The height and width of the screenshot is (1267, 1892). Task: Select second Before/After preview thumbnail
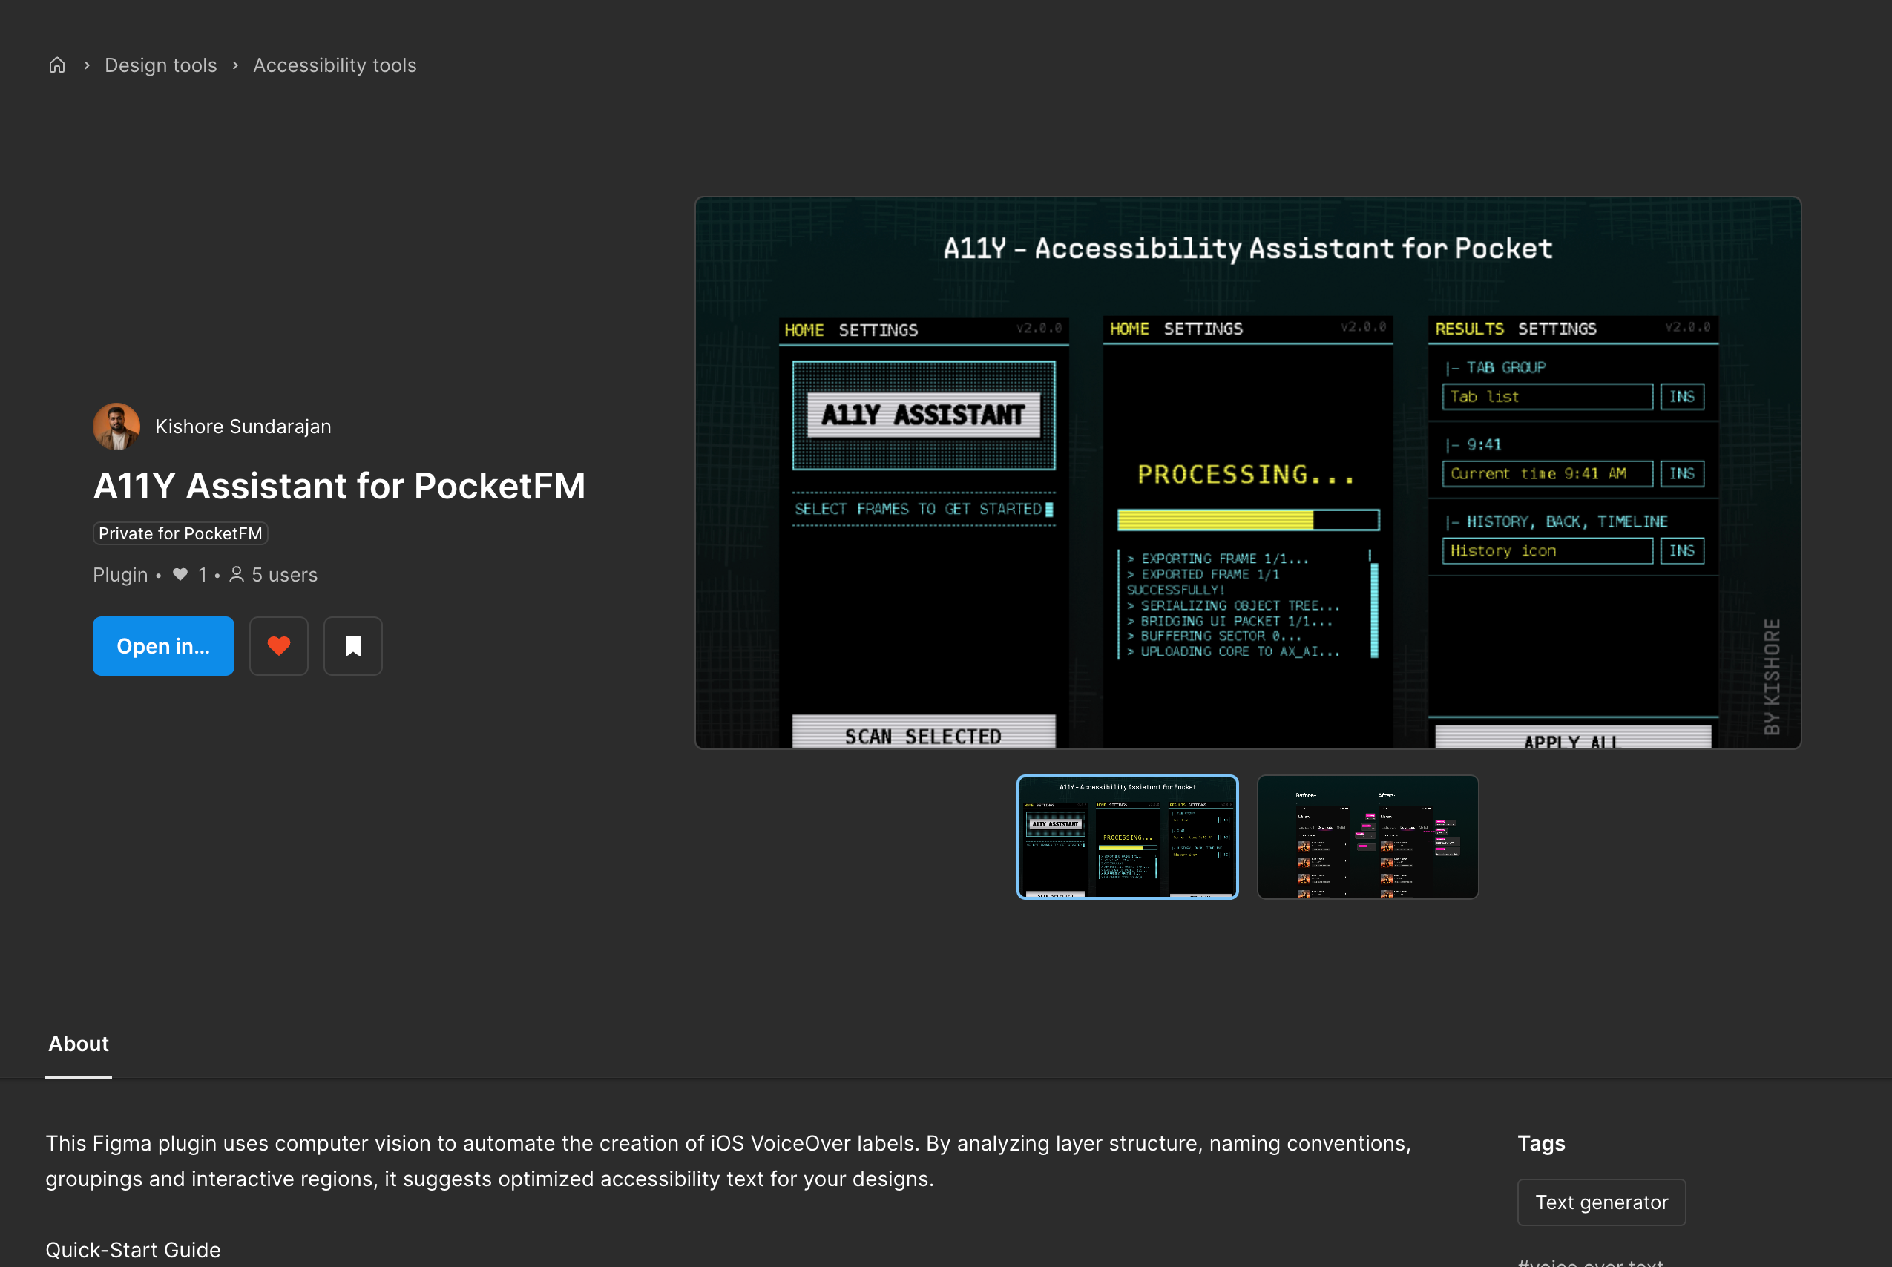1367,837
